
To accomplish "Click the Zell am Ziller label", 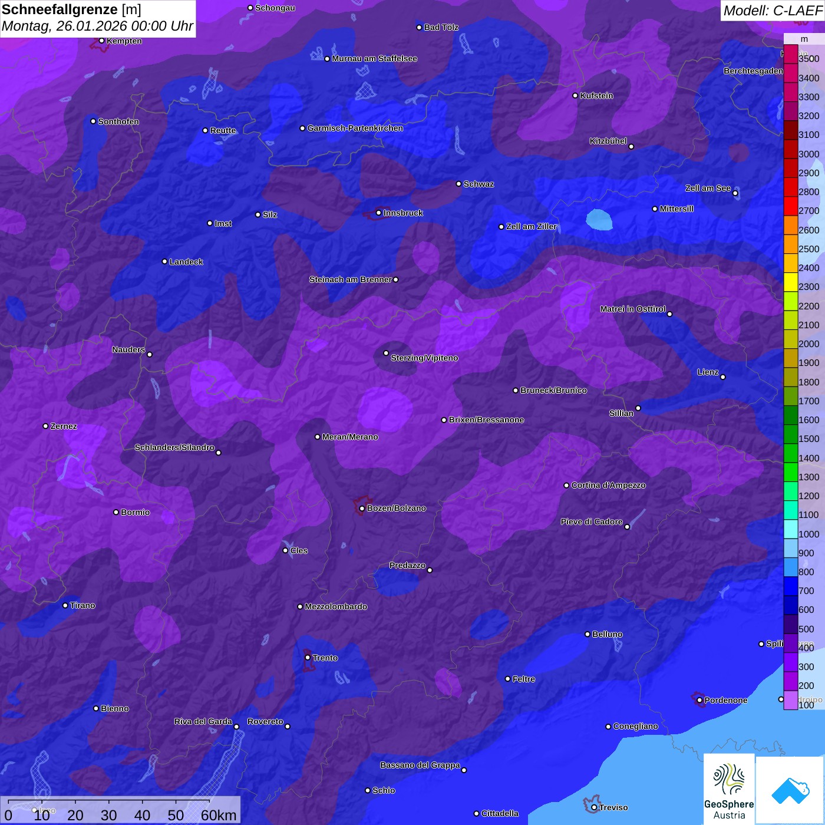I will [x=532, y=226].
